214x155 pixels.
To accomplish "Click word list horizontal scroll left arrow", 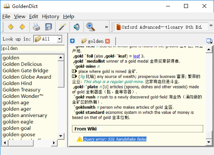I will click(5, 143).
